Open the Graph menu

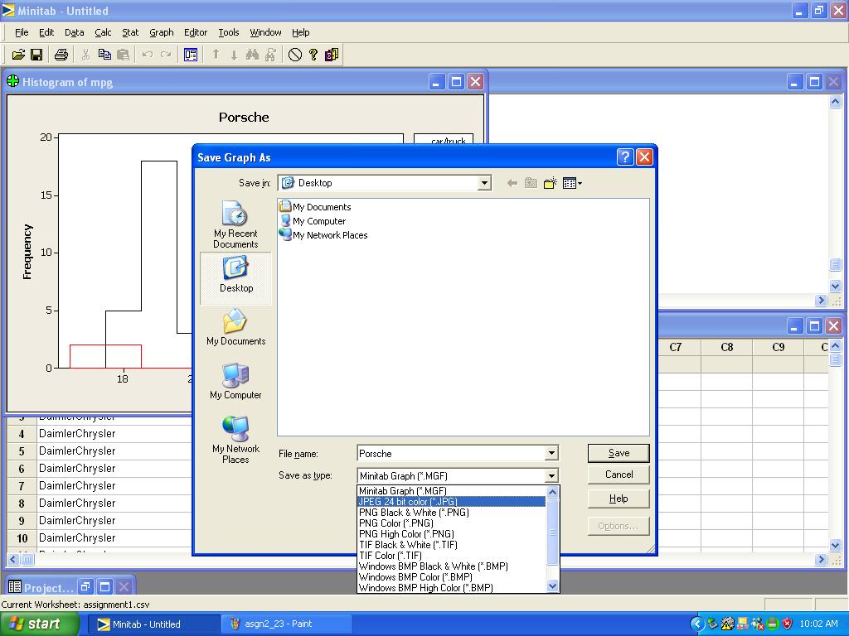(x=161, y=32)
